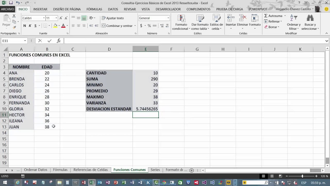Open the font color dropdown arrow

(67, 26)
